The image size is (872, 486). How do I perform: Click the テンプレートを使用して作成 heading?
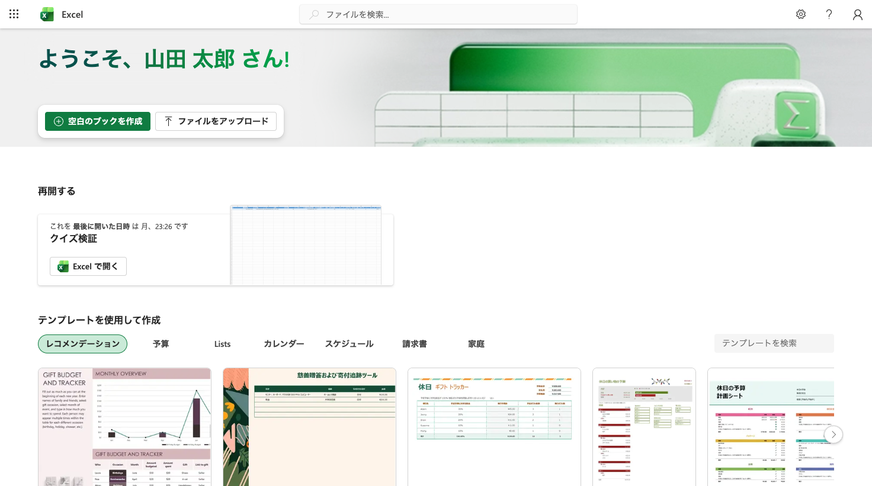(x=99, y=320)
